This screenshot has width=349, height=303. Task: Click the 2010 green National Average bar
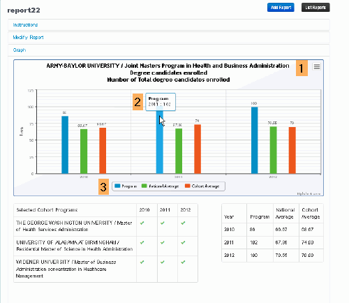(x=84, y=151)
